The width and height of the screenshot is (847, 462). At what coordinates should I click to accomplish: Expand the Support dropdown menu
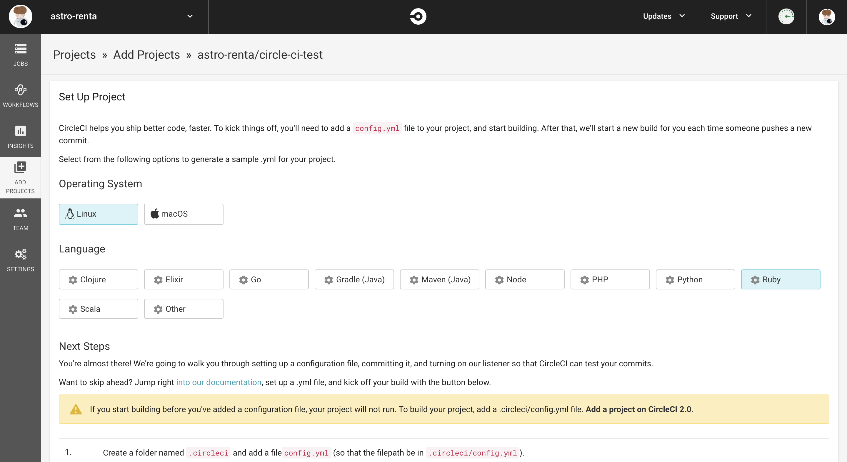731,16
